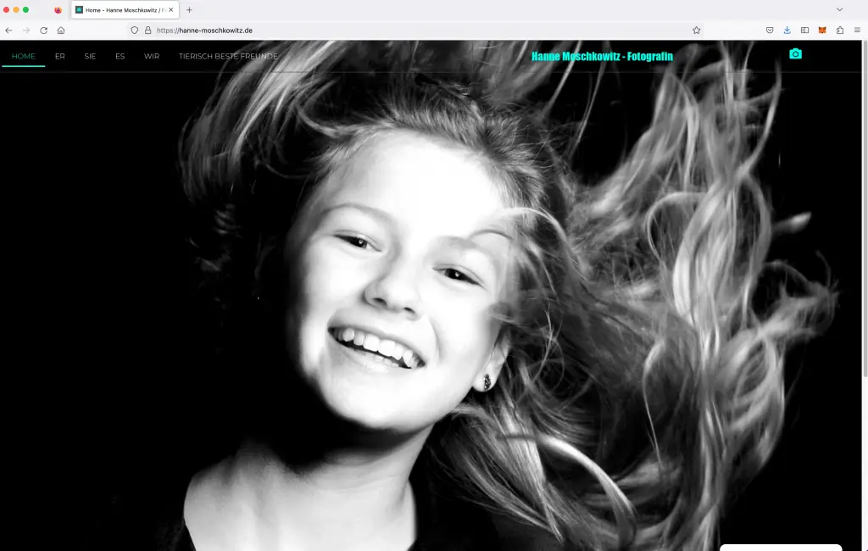Go to the WIR page
Image resolution: width=868 pixels, height=551 pixels.
[152, 56]
